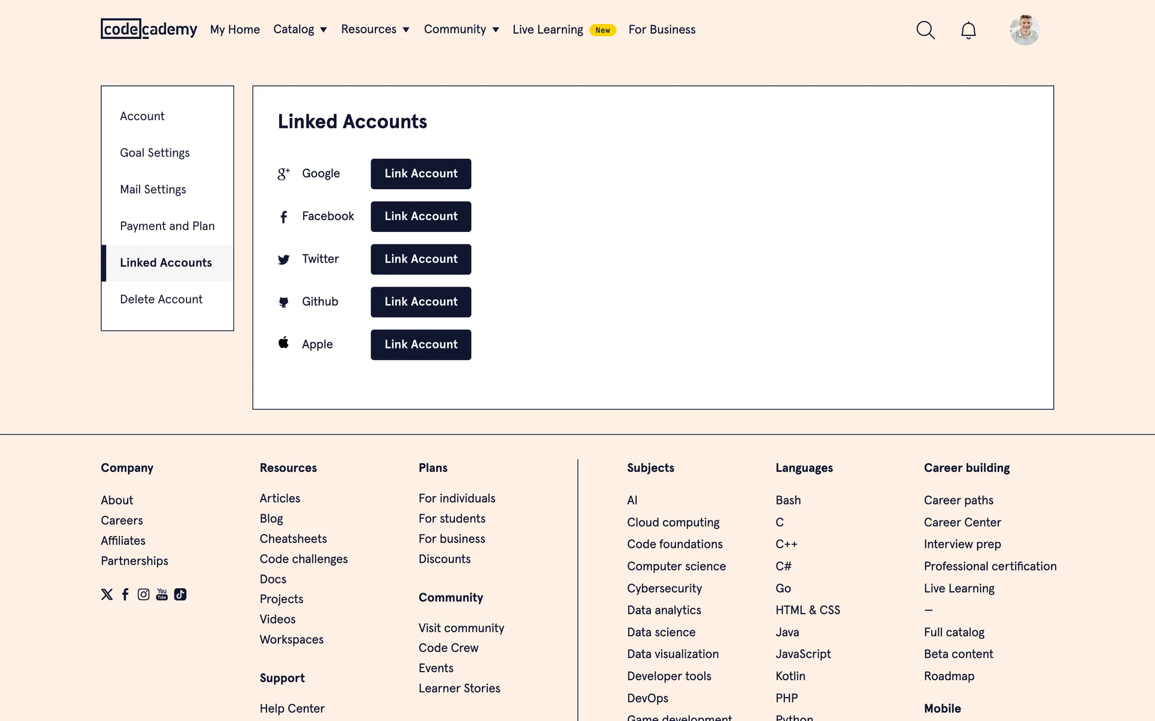1155x721 pixels.
Task: Open the YouTube footer icon
Action: point(162,594)
